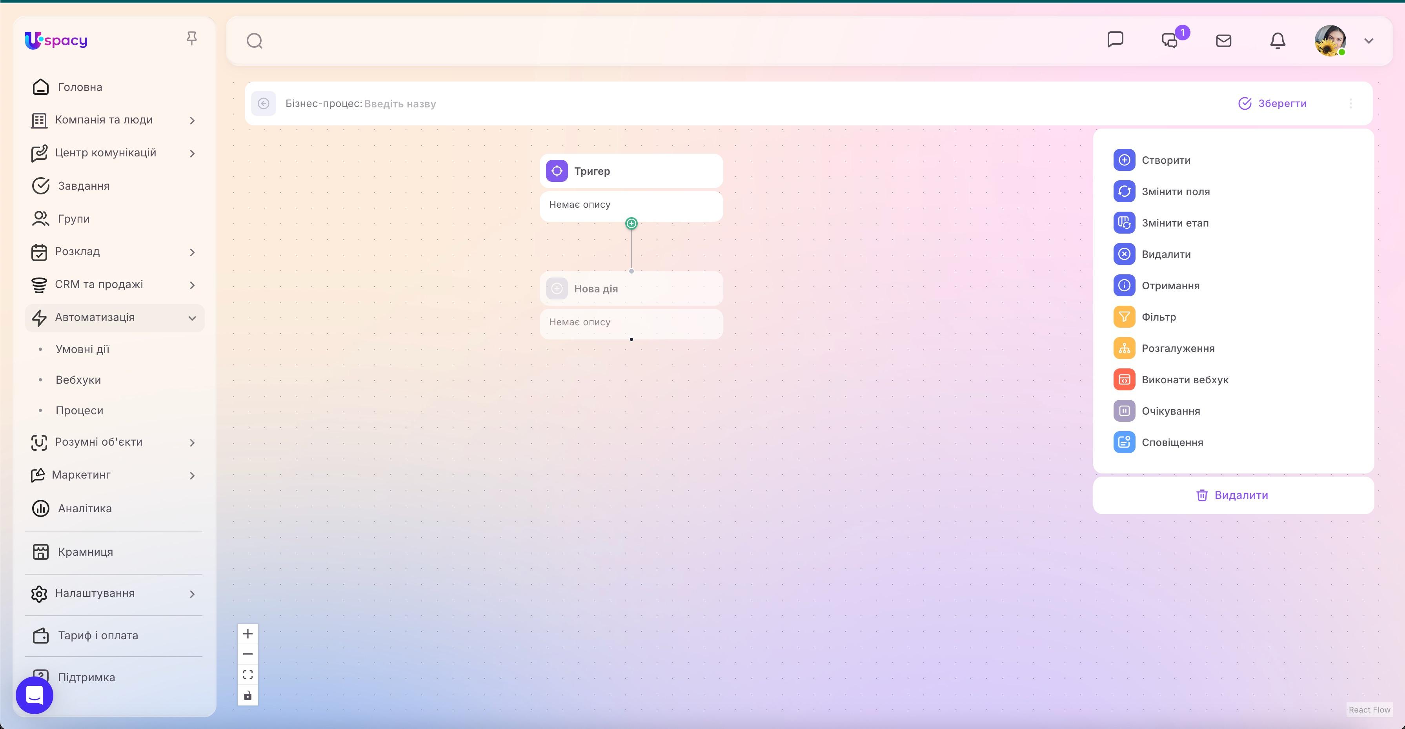Viewport: 1405px width, 729px height.
Task: Collapse the Автоматизація section chevron
Action: [191, 317]
